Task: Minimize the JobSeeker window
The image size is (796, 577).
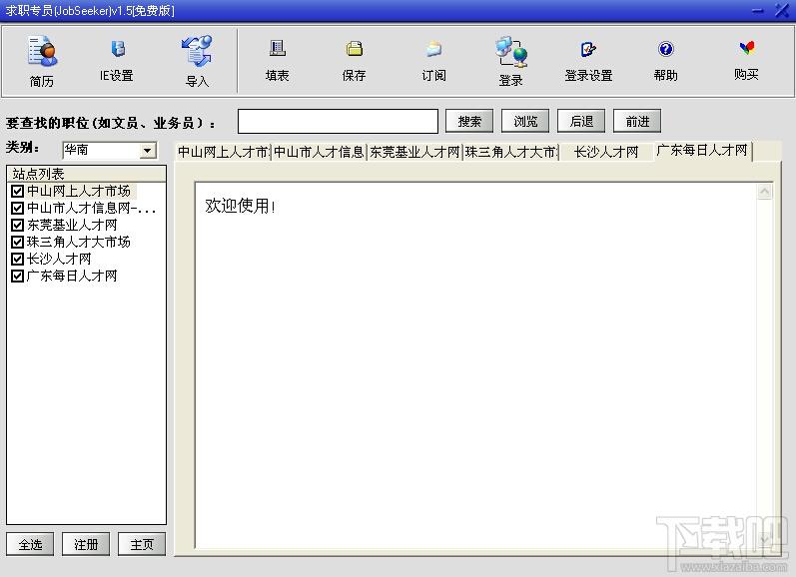Action: point(758,10)
